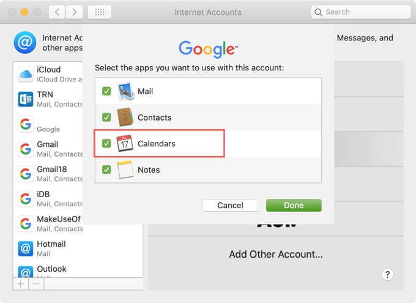Click Add Other Account option
Viewport: 416px width, 303px height.
pos(275,254)
